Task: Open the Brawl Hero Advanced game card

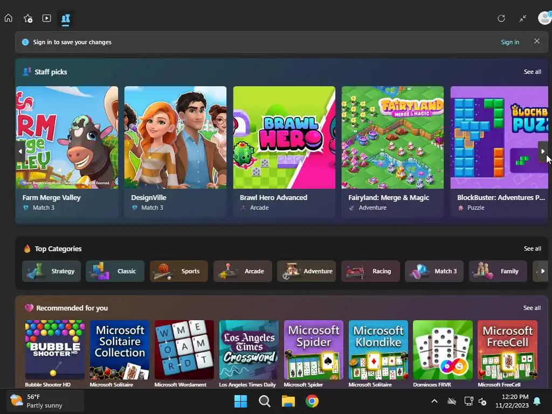Action: 284,151
